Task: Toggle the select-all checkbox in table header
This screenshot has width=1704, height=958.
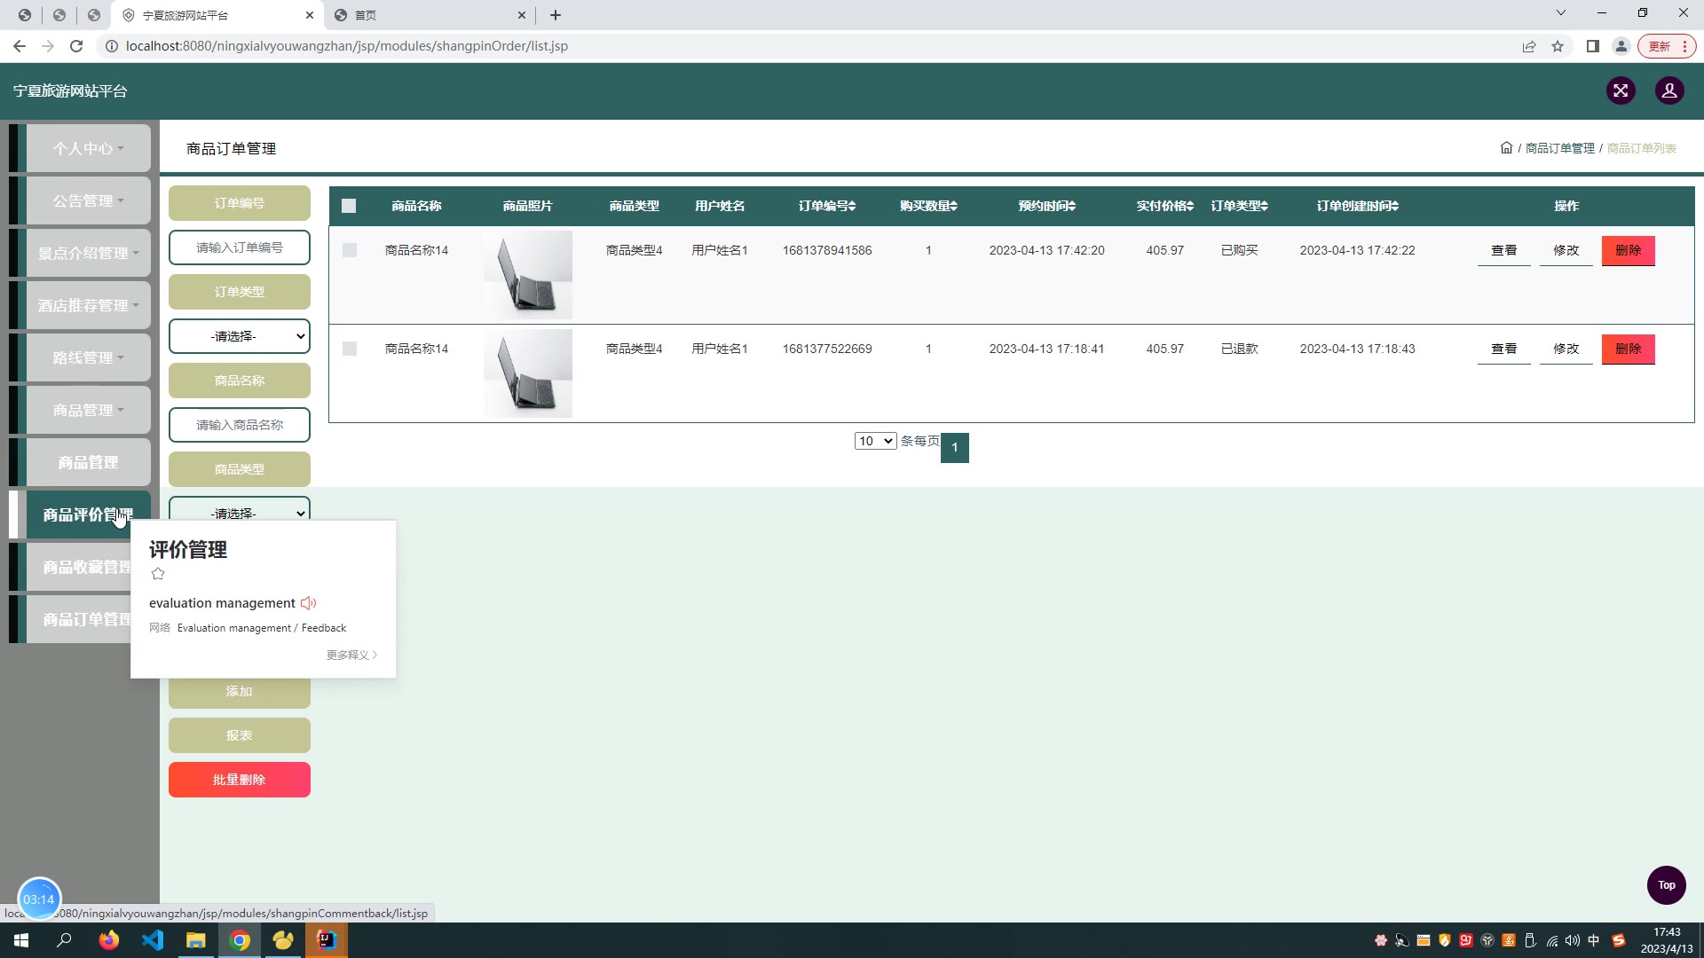Action: (x=349, y=206)
